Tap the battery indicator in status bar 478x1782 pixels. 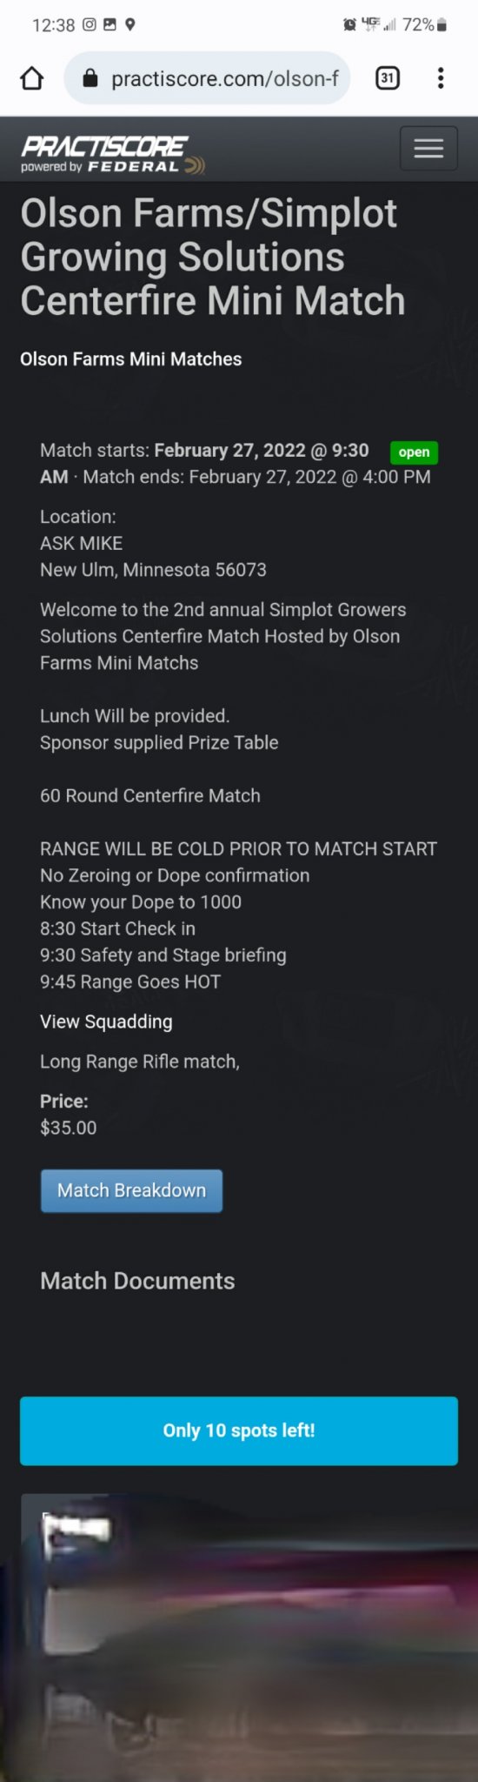441,25
